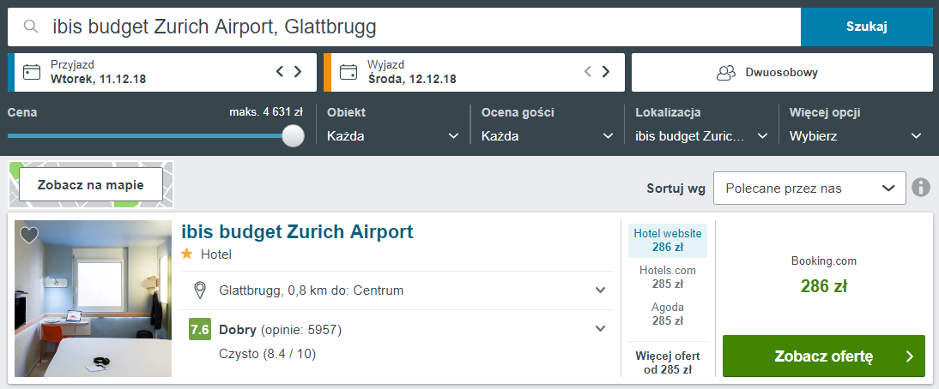Image resolution: width=939 pixels, height=389 pixels.
Task: Click the search magnifier icon
Action: pyautogui.click(x=31, y=27)
